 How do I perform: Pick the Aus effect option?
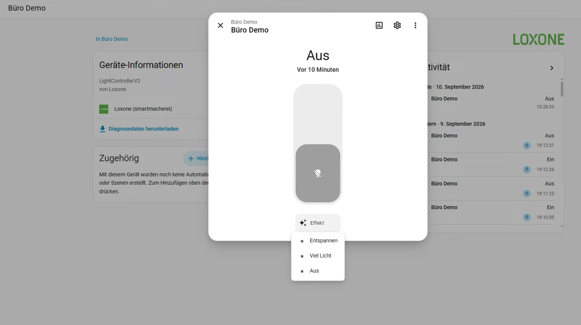coord(318,271)
